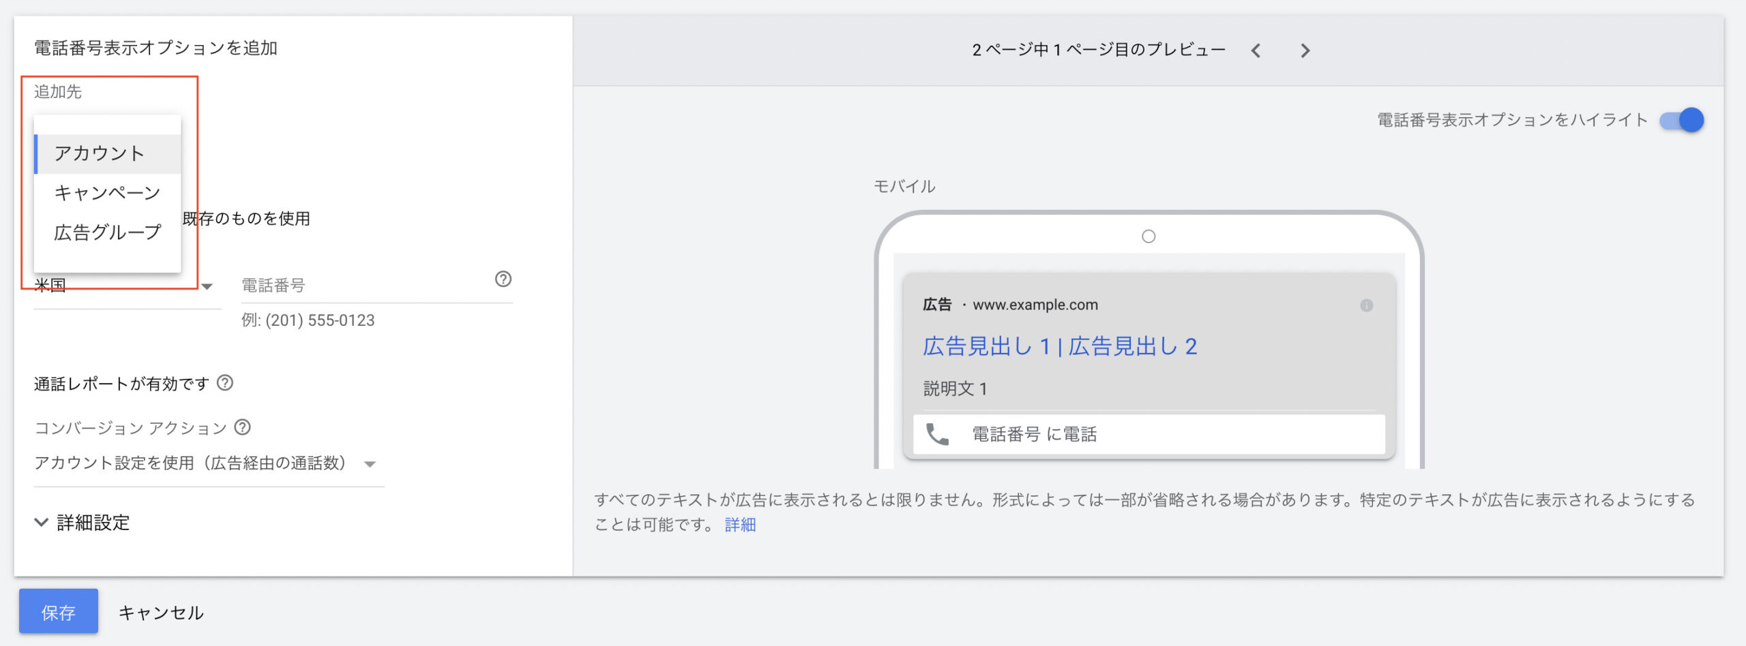1746x646 pixels.
Task: Click the 広告見出し 1 headline in preview
Action: 986,346
